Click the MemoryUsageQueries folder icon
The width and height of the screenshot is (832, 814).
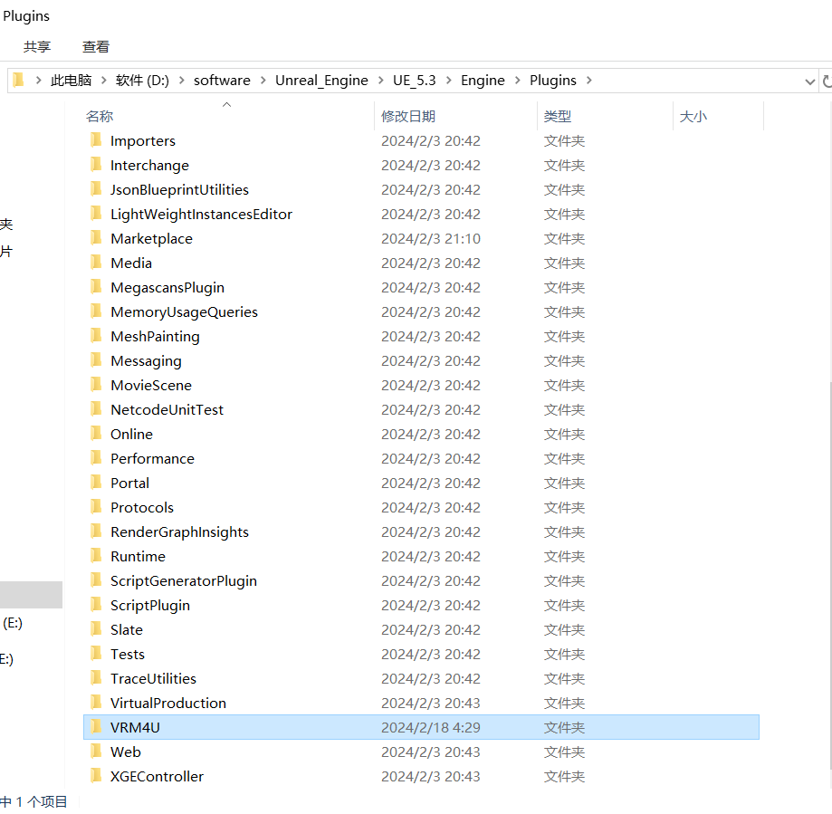[x=96, y=311]
